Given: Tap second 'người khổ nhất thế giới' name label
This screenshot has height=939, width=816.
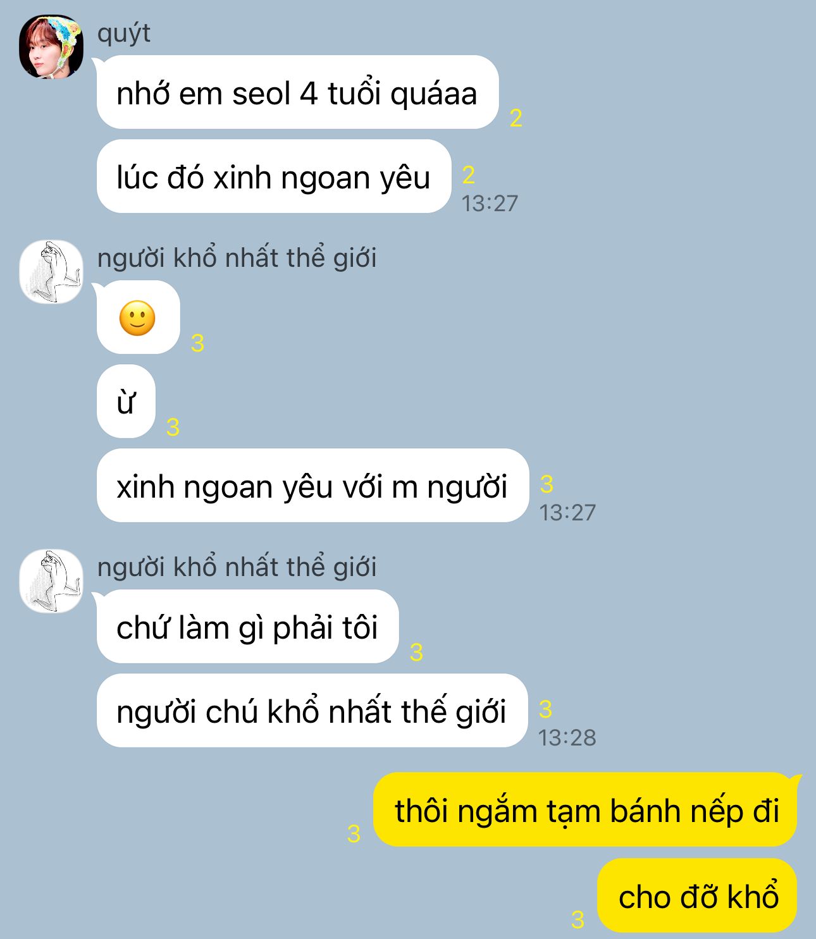Looking at the screenshot, I should 237,567.
